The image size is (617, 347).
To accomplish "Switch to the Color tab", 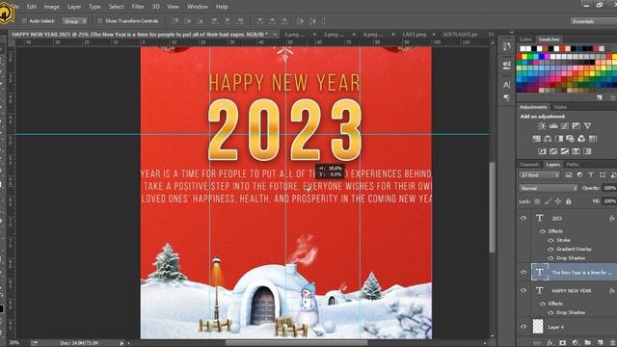I will 525,40.
